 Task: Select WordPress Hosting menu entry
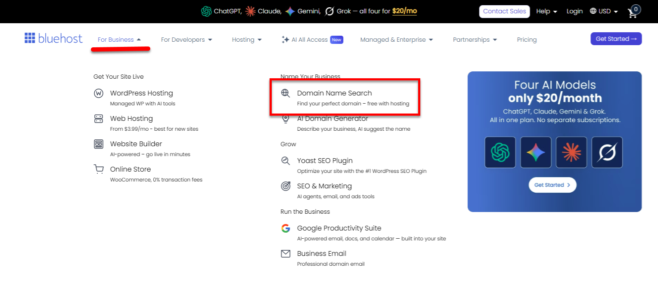click(142, 93)
